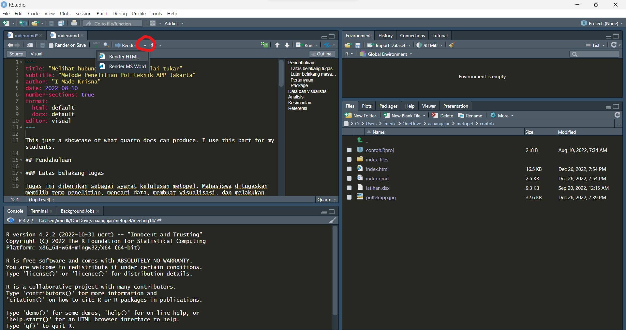The width and height of the screenshot is (626, 330).
Task: Enable Render on Save checkbox
Action: pos(51,45)
